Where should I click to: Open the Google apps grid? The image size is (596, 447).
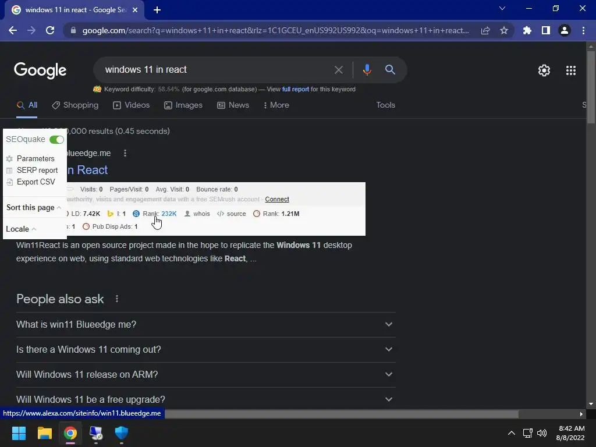[x=570, y=70]
